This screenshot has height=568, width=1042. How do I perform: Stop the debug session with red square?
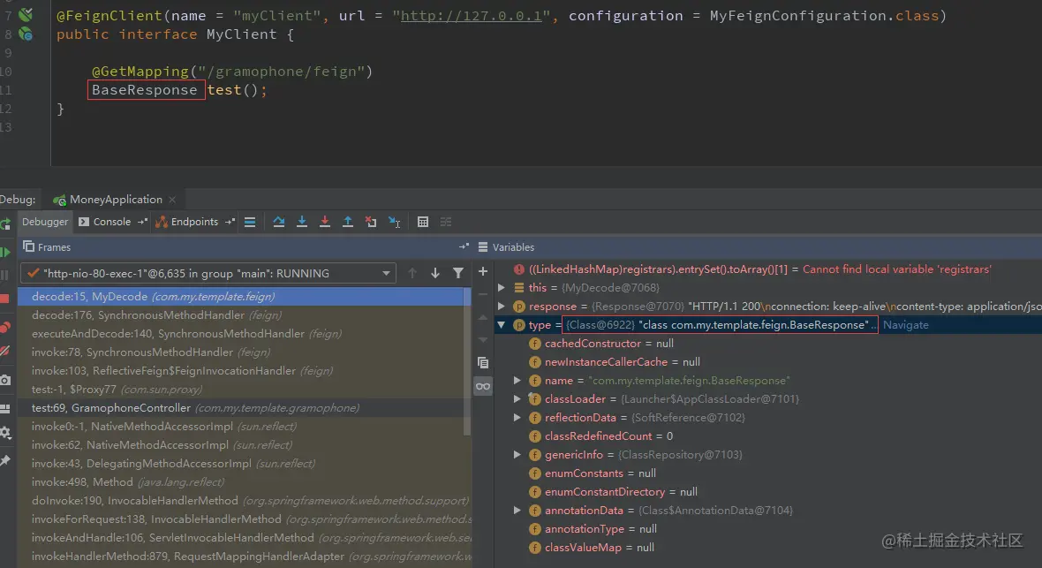click(x=4, y=299)
